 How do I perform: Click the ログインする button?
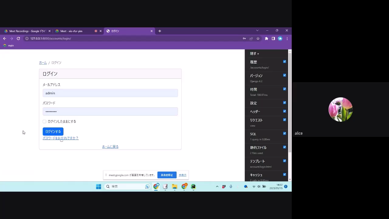tap(53, 131)
